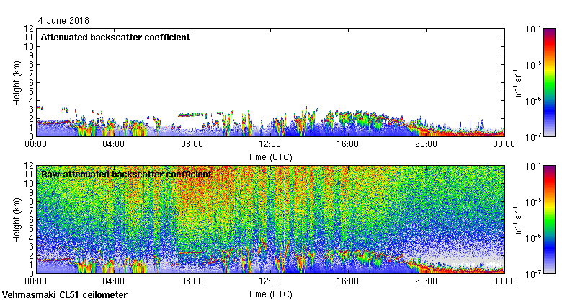Click the lower colorbar's 10⁻⁶ tick label

[x=533, y=238]
